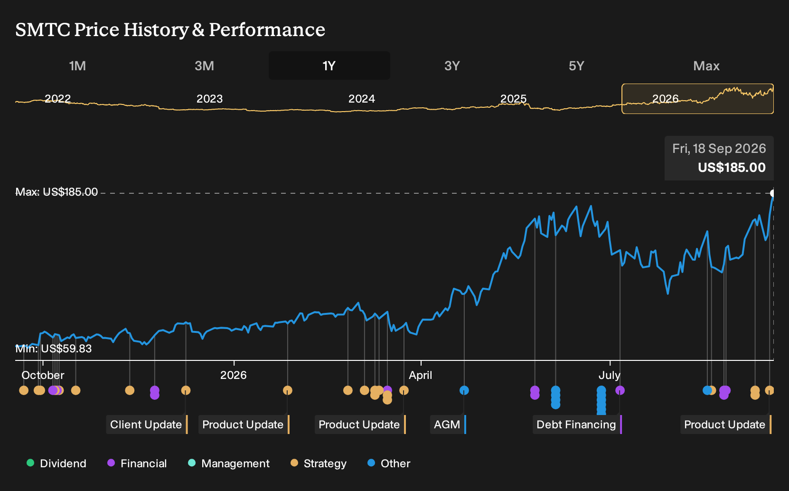The height and width of the screenshot is (491, 789).
Task: Click the Fri, 18 Sep 2026 tooltip date
Action: click(719, 149)
